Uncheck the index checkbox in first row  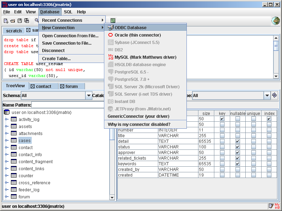(x=269, y=119)
